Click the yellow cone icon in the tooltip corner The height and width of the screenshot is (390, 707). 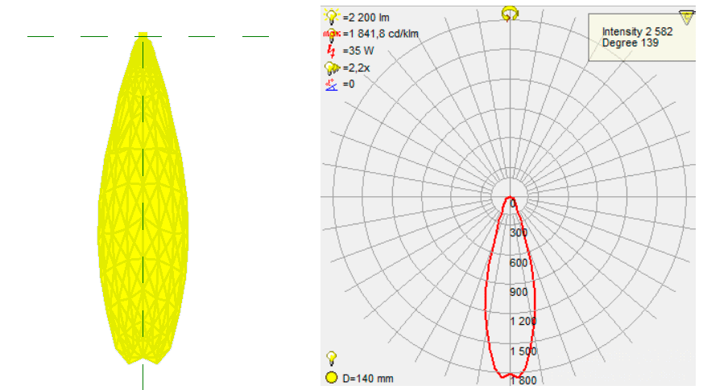click(x=686, y=18)
